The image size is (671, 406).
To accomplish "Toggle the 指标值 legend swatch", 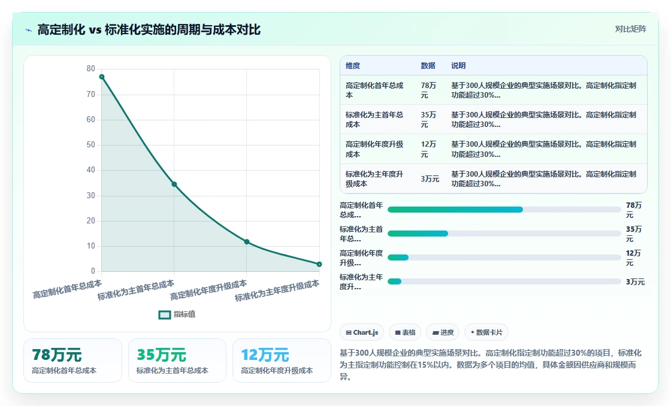I will click(x=165, y=314).
